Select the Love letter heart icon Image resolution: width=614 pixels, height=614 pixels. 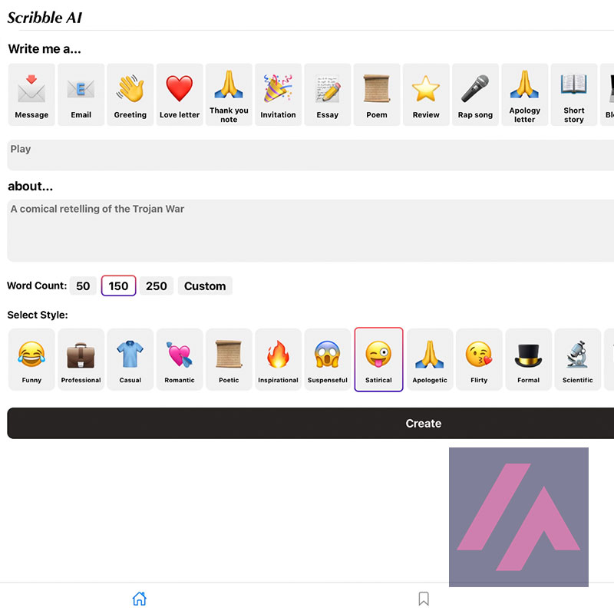(x=180, y=94)
